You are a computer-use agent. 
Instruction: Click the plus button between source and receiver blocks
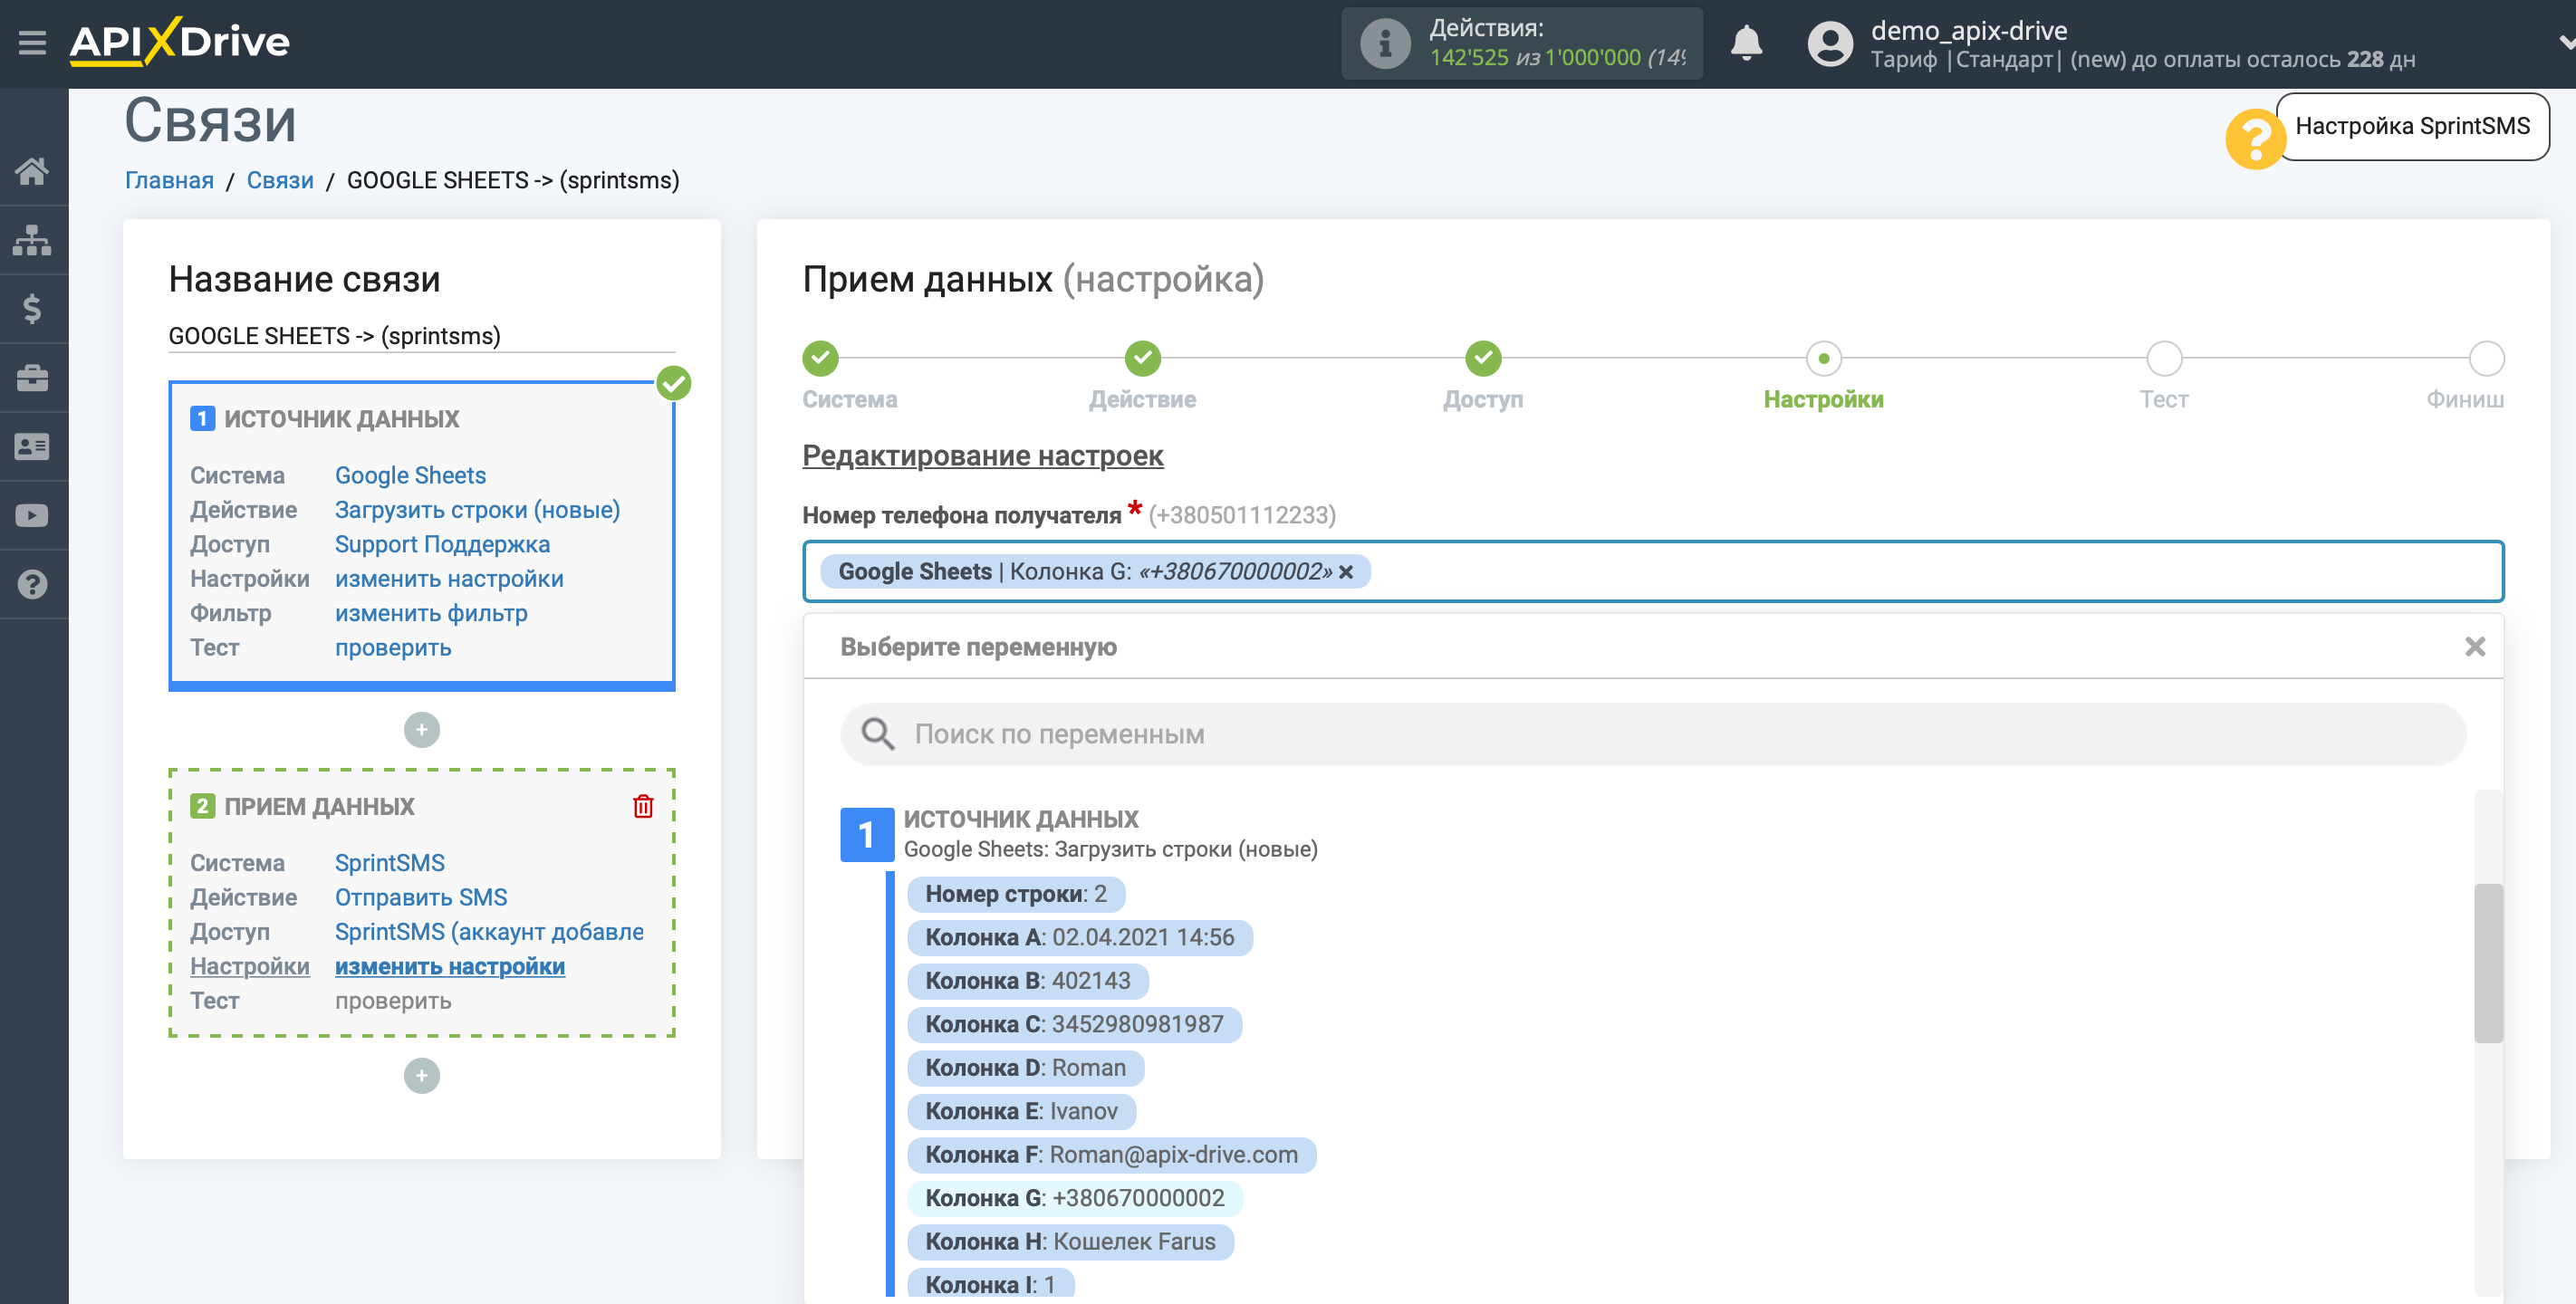click(x=421, y=730)
